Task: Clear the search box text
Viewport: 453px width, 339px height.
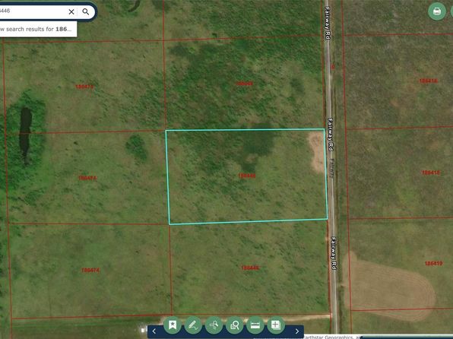Action: click(71, 12)
